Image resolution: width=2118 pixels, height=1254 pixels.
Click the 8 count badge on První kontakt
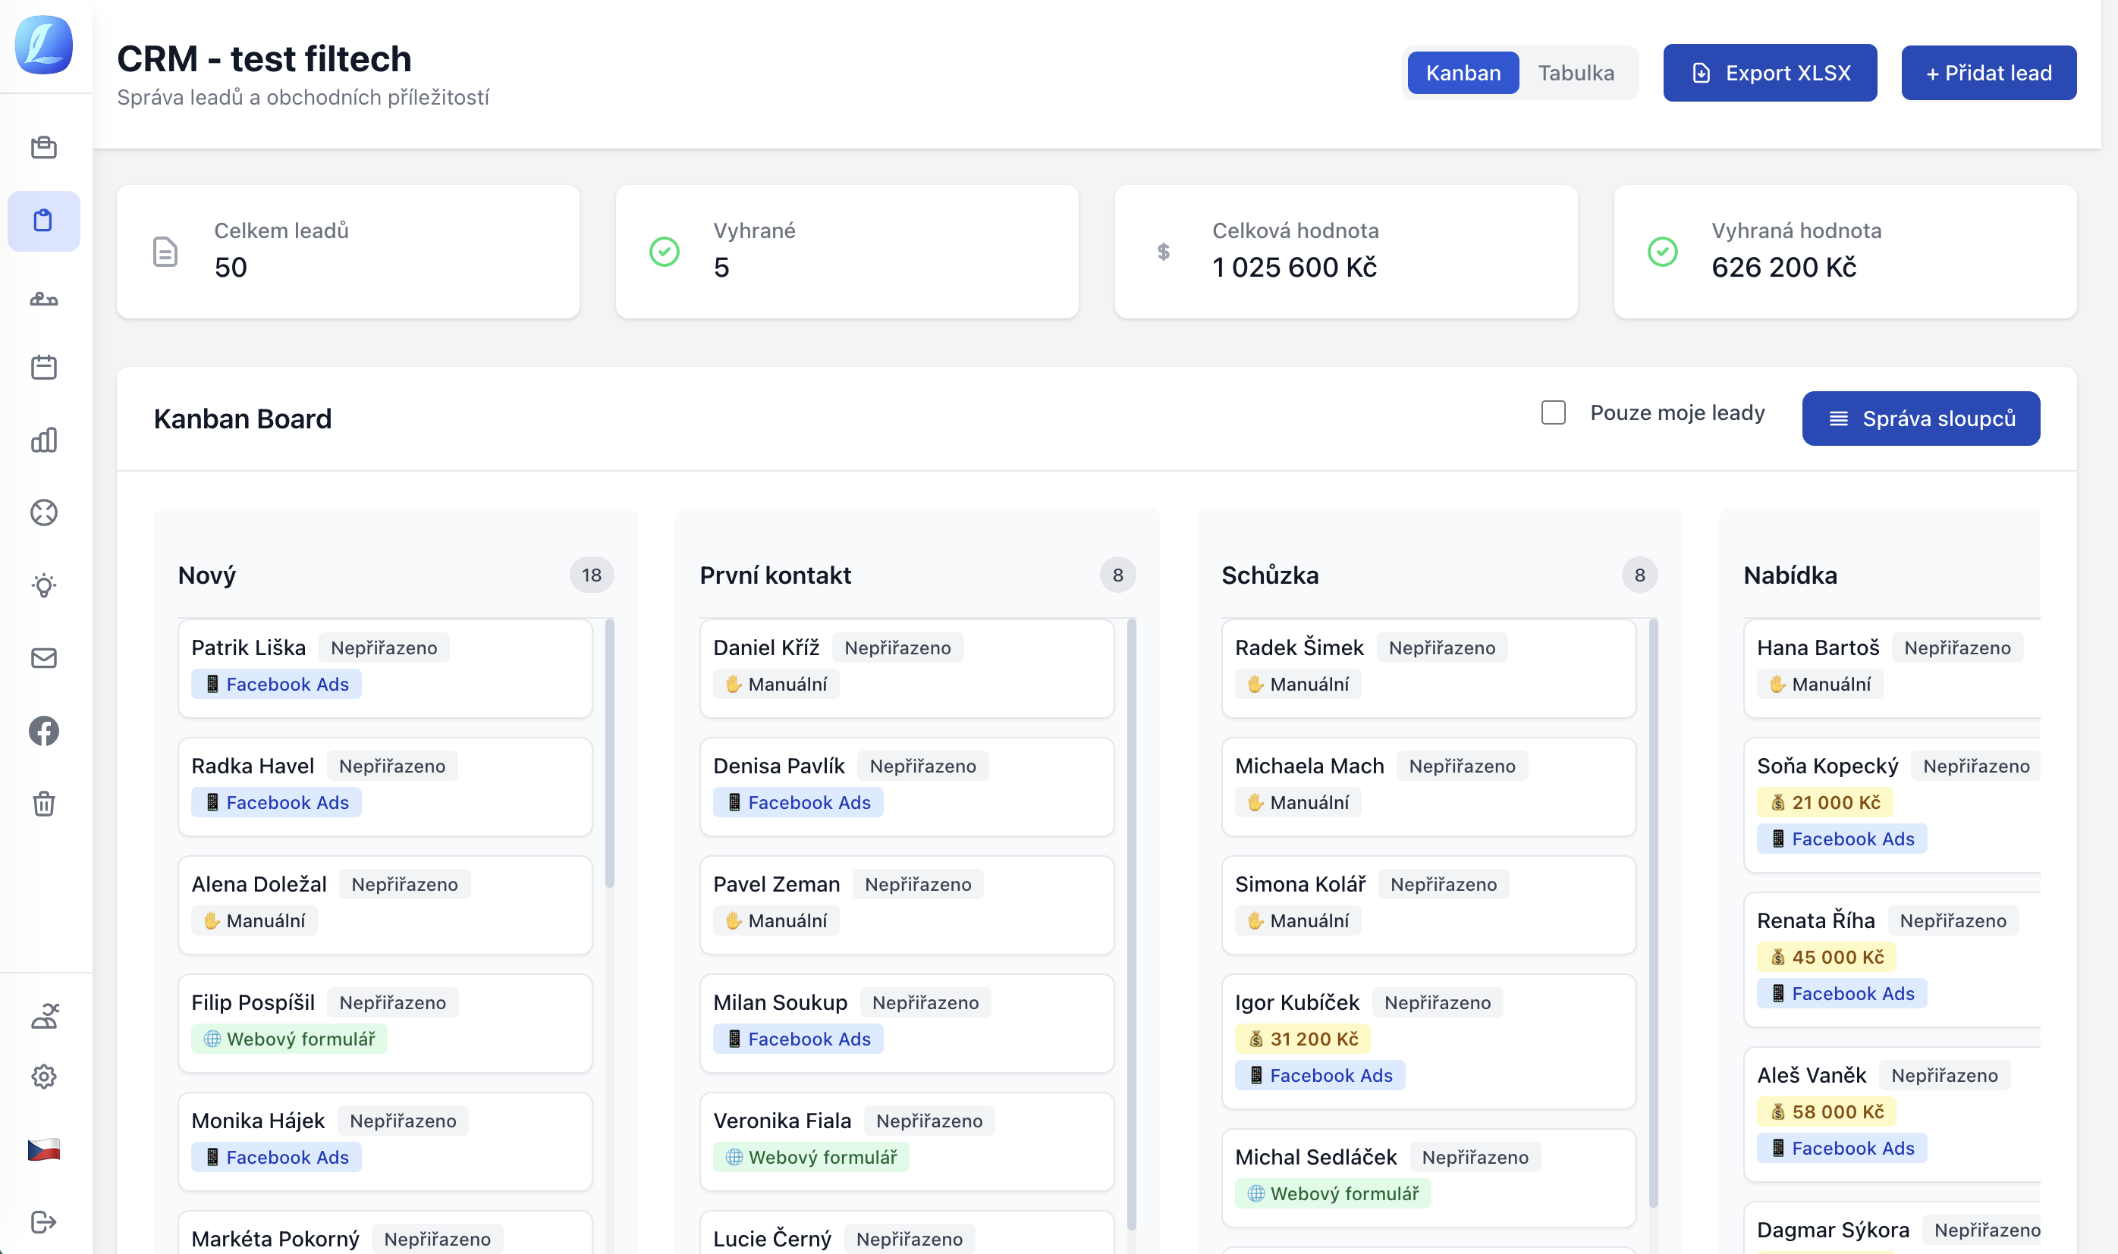point(1117,575)
